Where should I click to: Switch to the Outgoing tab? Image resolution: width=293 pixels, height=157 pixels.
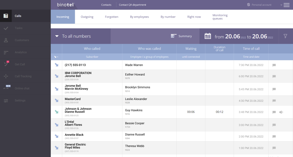tap(87, 17)
